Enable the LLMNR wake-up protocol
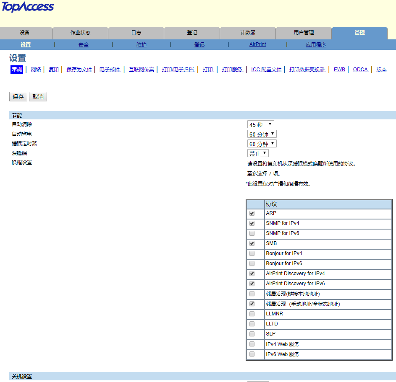The width and height of the screenshot is (396, 382). click(x=252, y=314)
